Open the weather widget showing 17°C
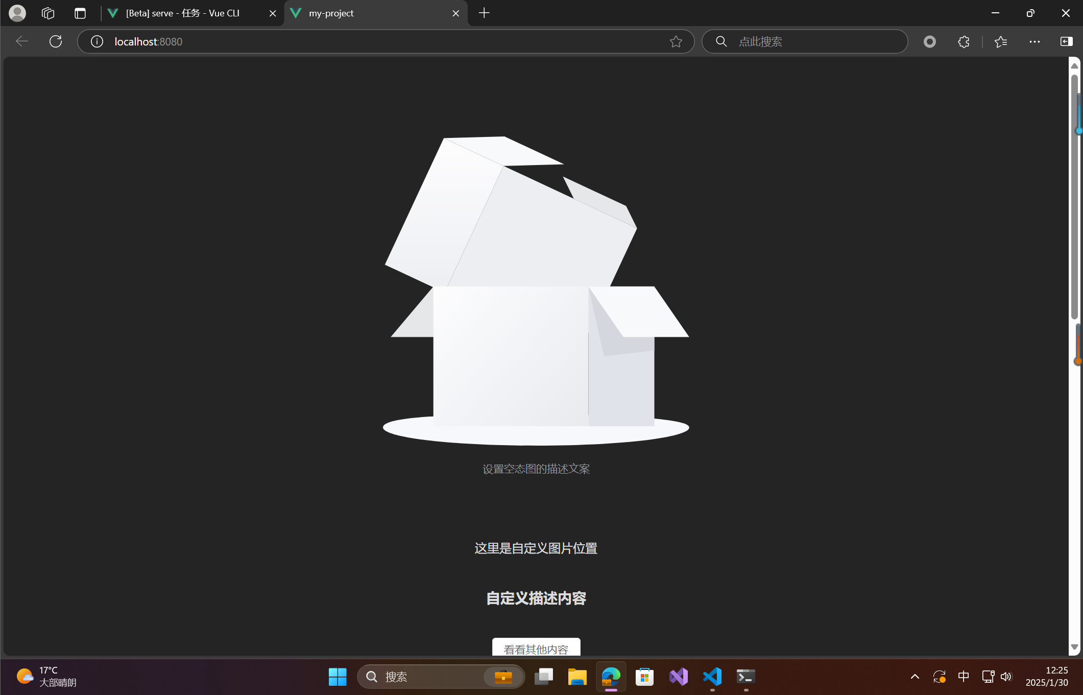The image size is (1083, 695). 46,677
